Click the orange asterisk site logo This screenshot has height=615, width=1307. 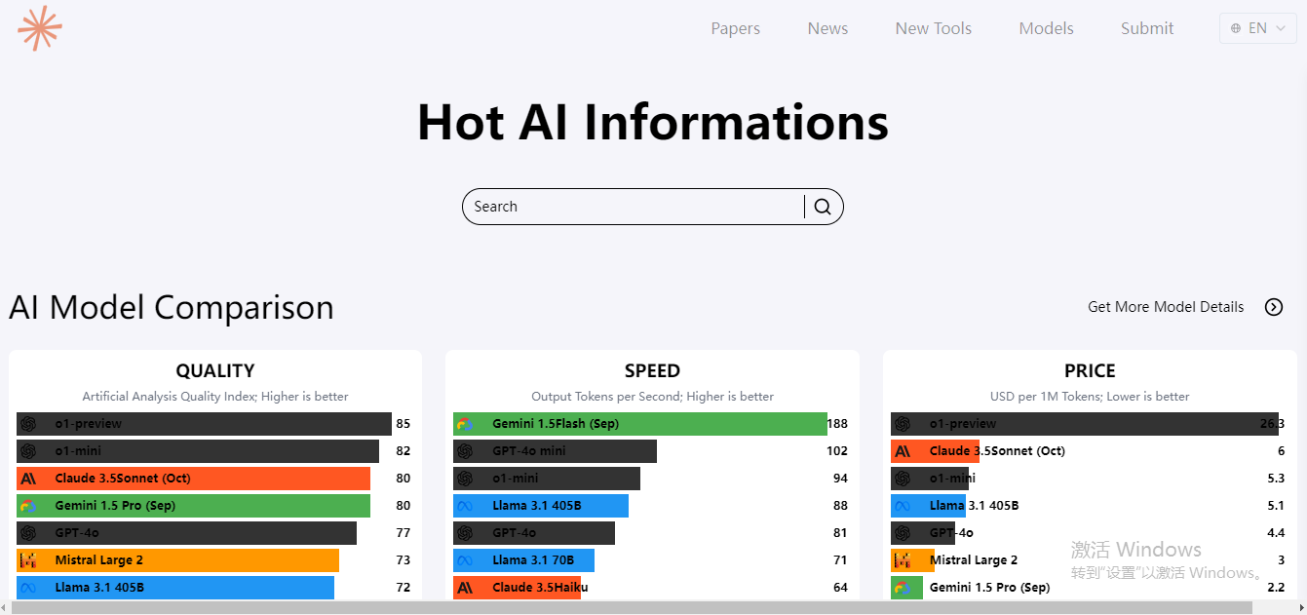coord(40,27)
